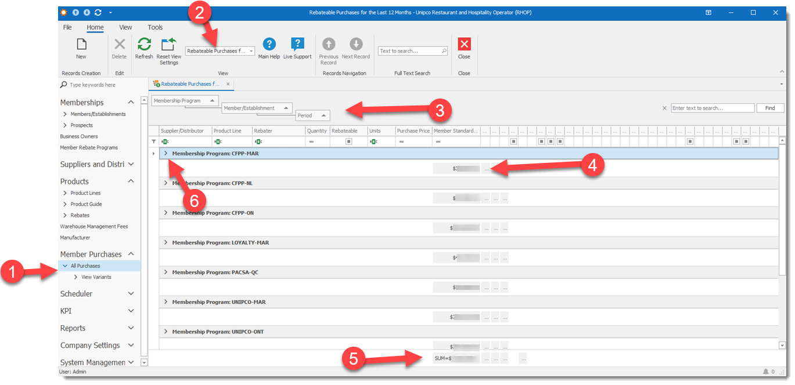Image resolution: width=795 pixels, height=385 pixels.
Task: Expand the Membership Program: LOYALTY-MAR group
Action: [166, 242]
